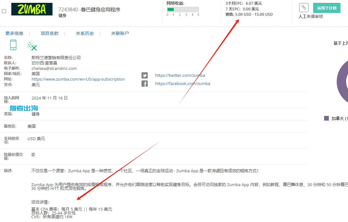Click the Facebook icon
Image resolution: width=348 pixels, height=222 pixels.
pyautogui.click(x=145, y=83)
